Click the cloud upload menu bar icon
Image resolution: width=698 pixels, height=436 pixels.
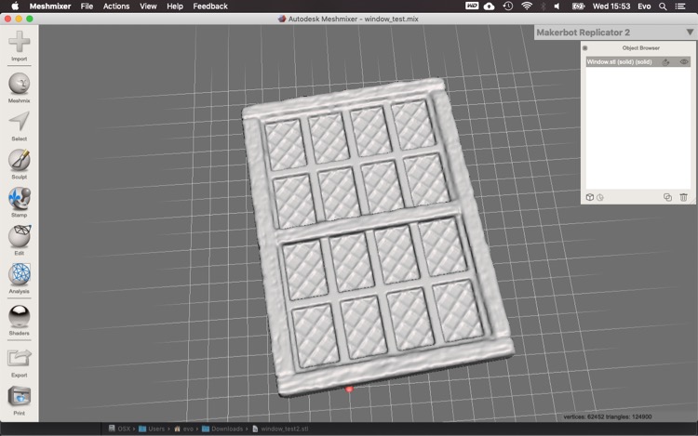pos(489,7)
